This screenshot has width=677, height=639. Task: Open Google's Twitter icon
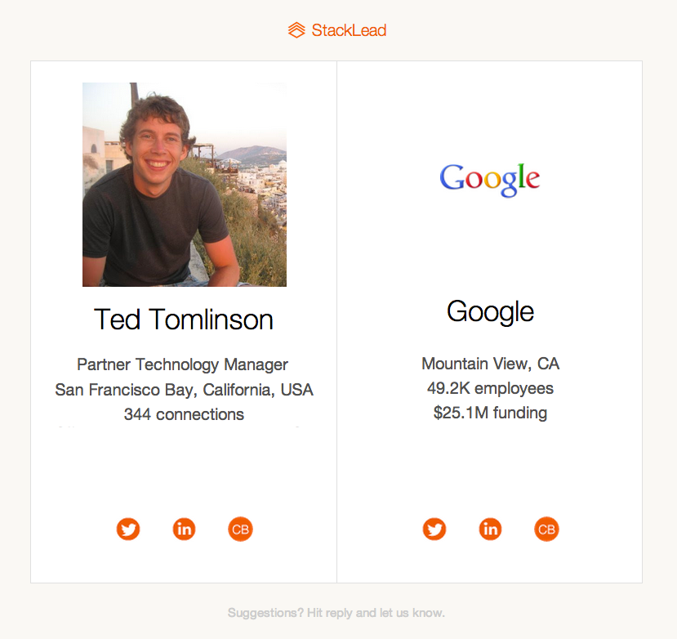(434, 529)
